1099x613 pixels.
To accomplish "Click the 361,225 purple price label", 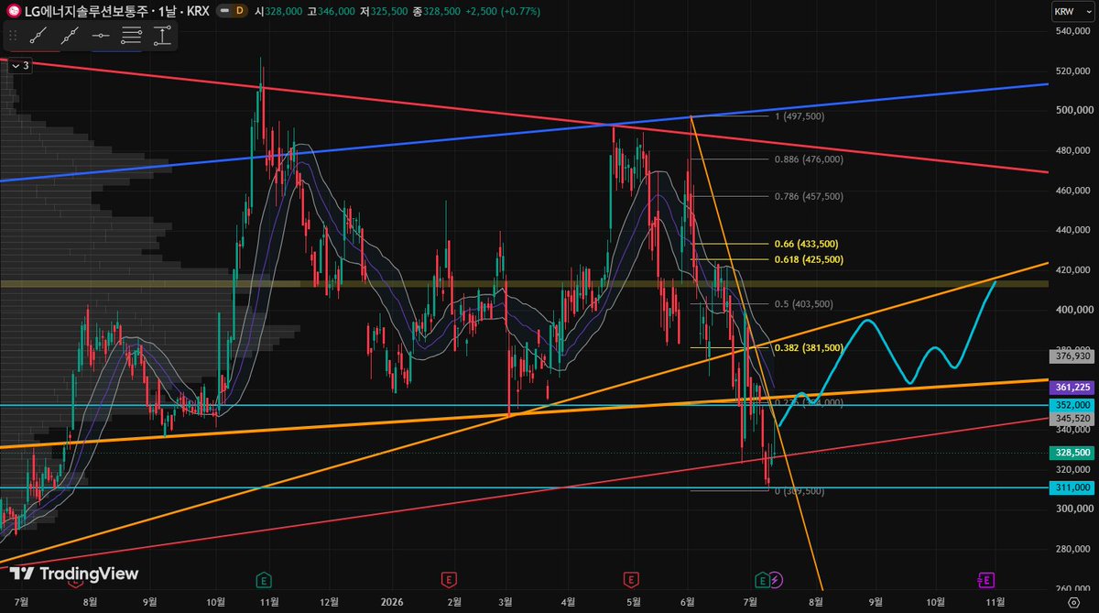I will click(1072, 387).
